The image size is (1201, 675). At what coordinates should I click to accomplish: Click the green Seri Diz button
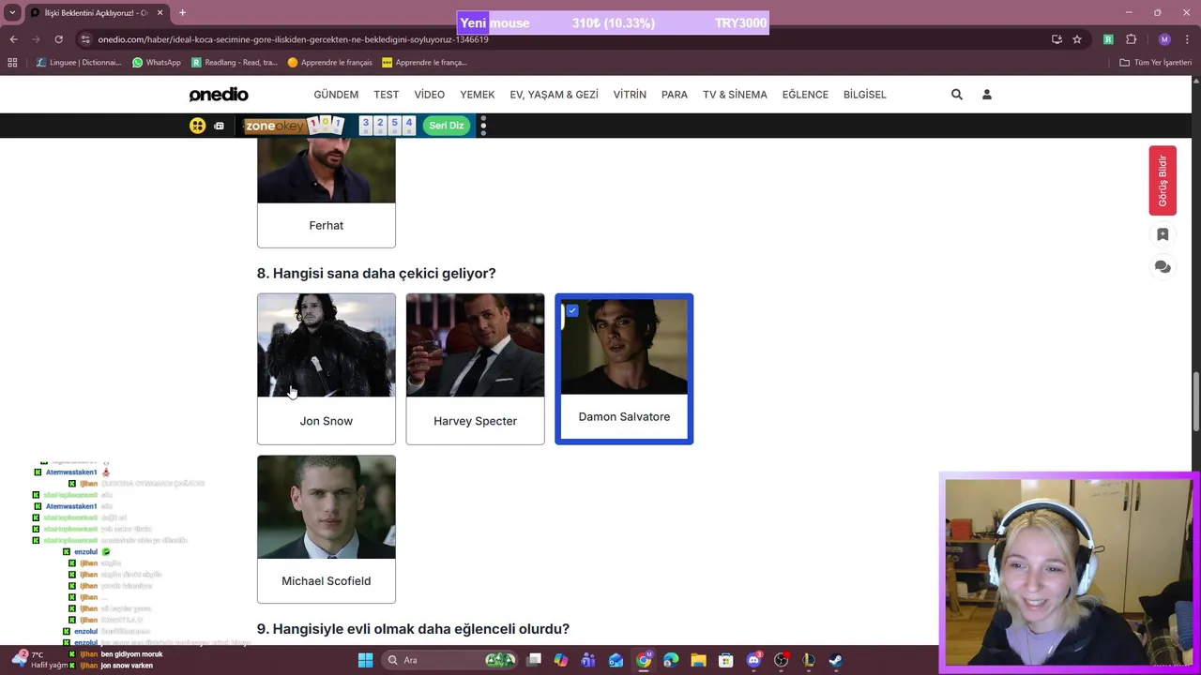pyautogui.click(x=447, y=126)
